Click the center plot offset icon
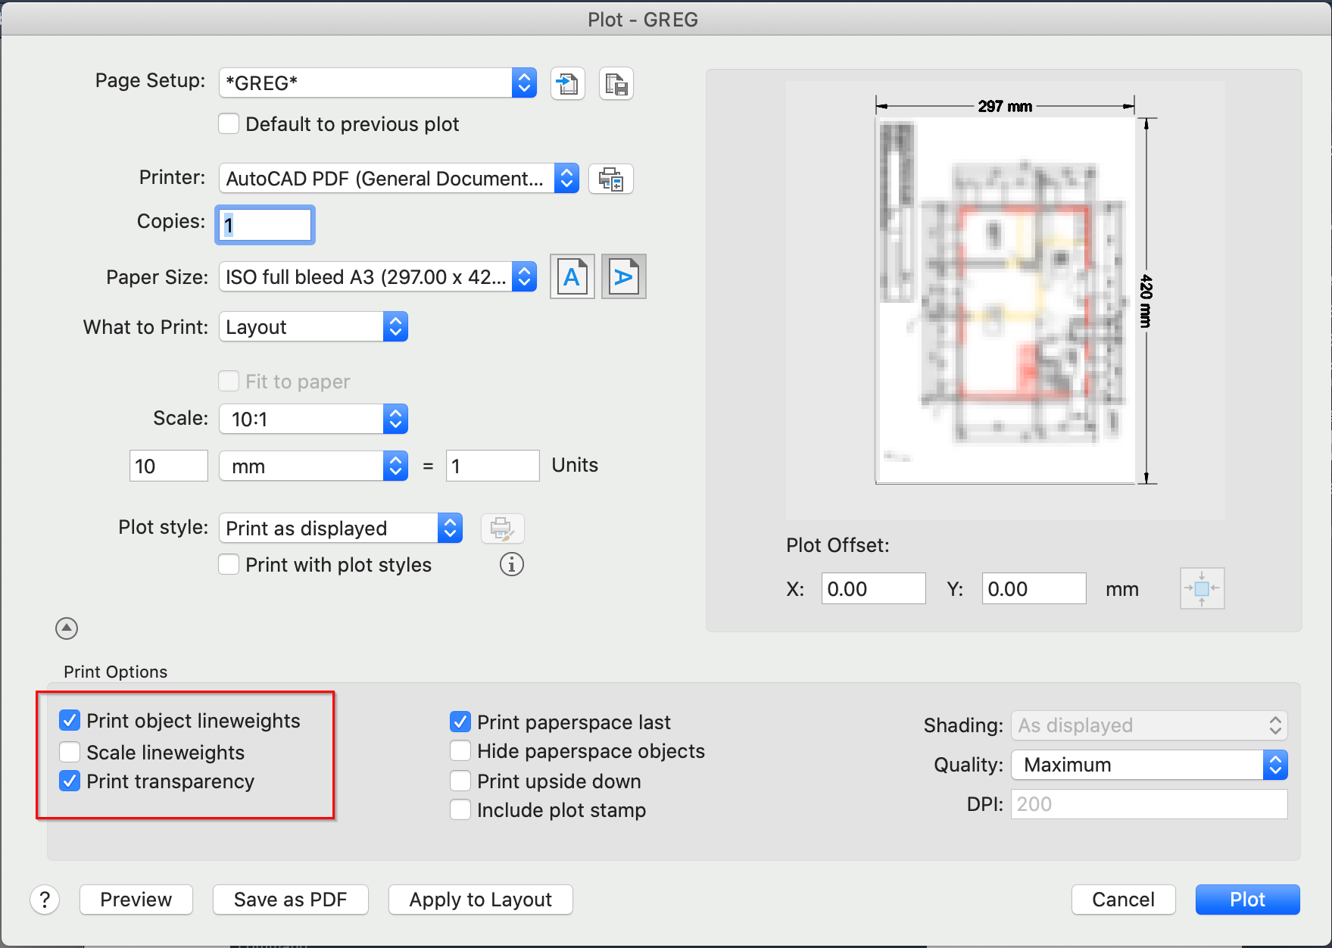Image resolution: width=1332 pixels, height=948 pixels. pyautogui.click(x=1201, y=588)
